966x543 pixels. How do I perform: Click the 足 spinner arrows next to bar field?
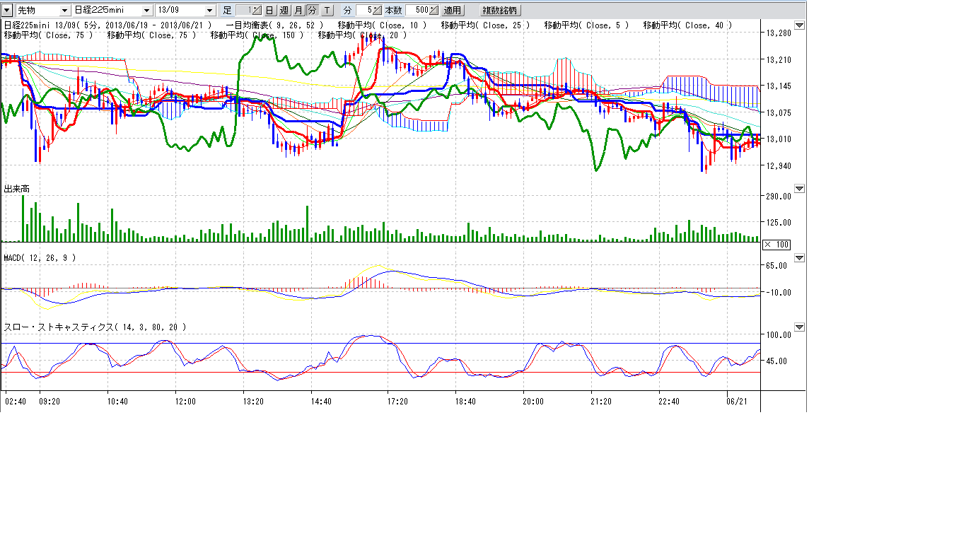257,11
